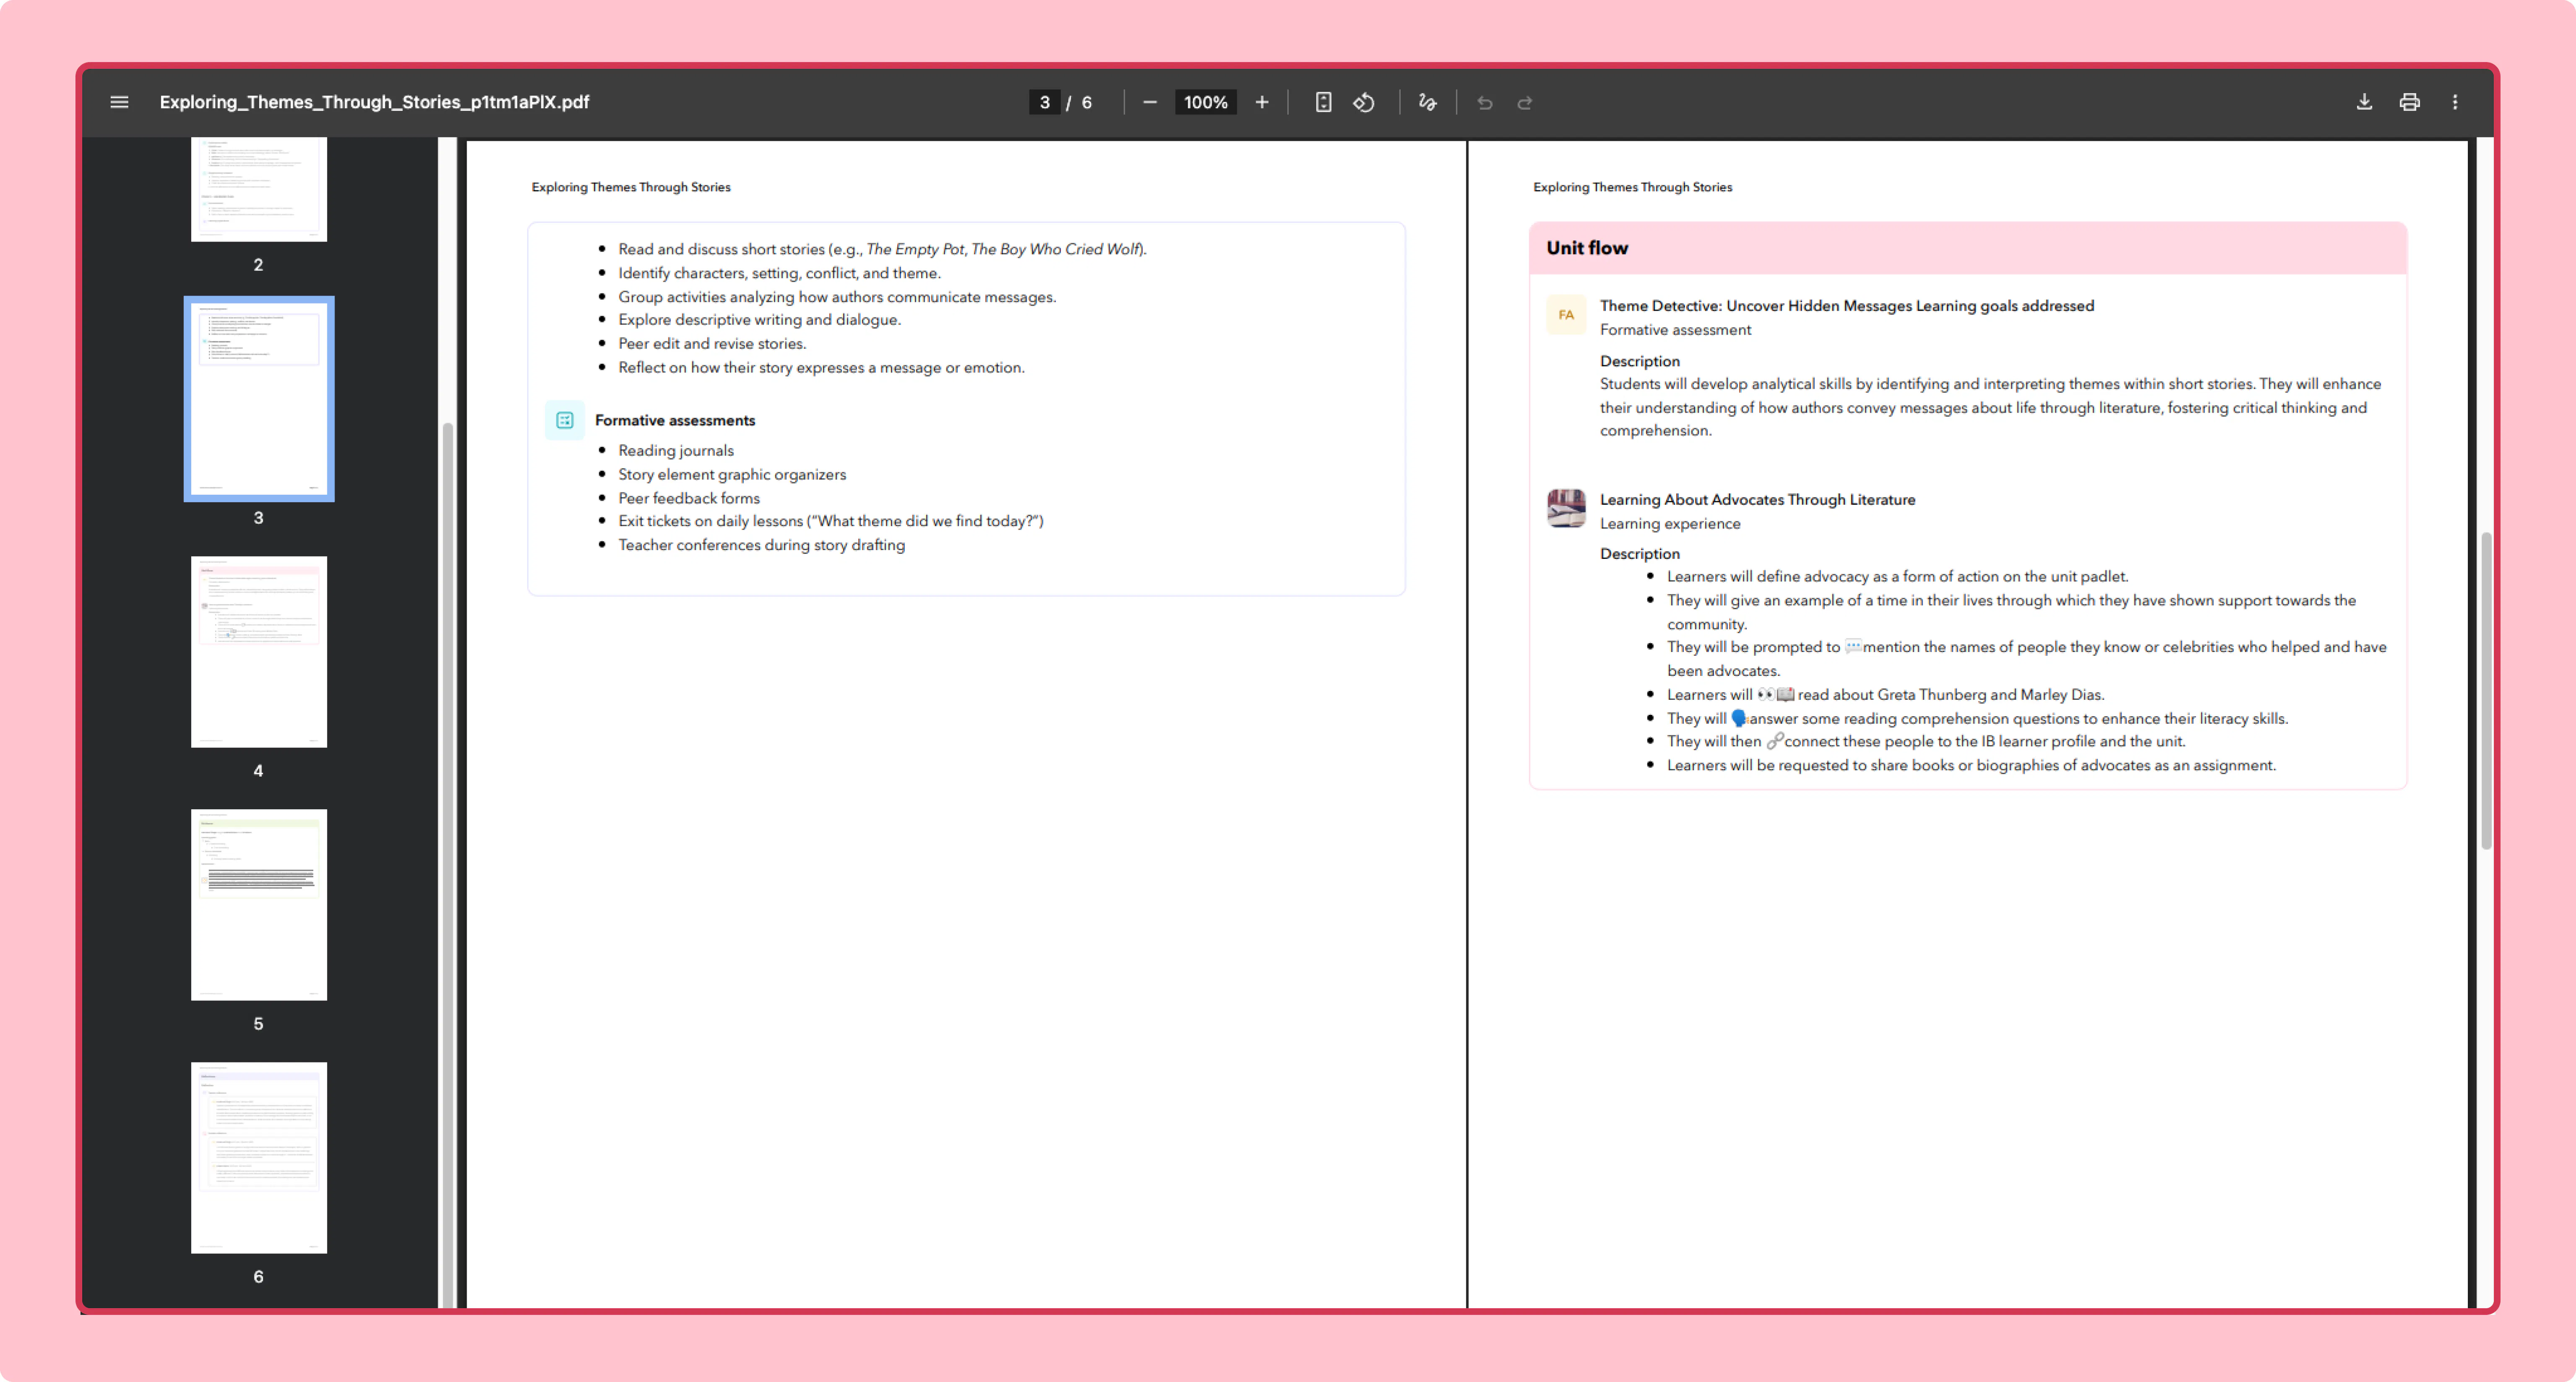Click the Peer edit and revise stories bullet
Image resolution: width=2576 pixels, height=1382 pixels.
point(712,344)
